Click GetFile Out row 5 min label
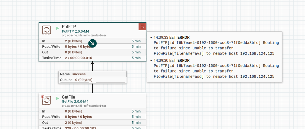The width and height of the screenshot is (305, 129). click(x=136, y=123)
